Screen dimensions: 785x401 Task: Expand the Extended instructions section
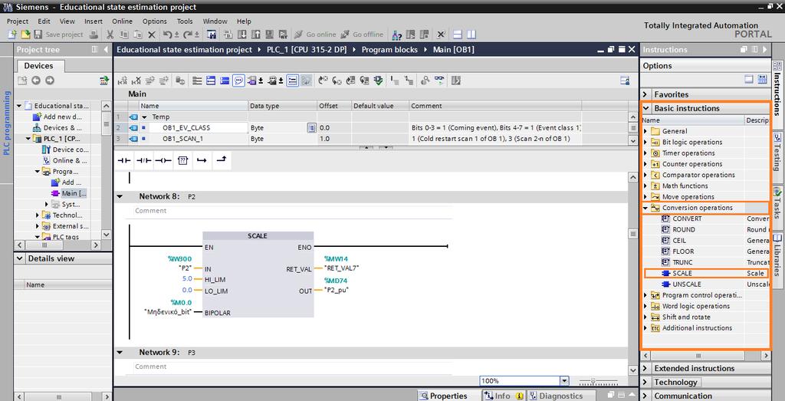tap(645, 368)
